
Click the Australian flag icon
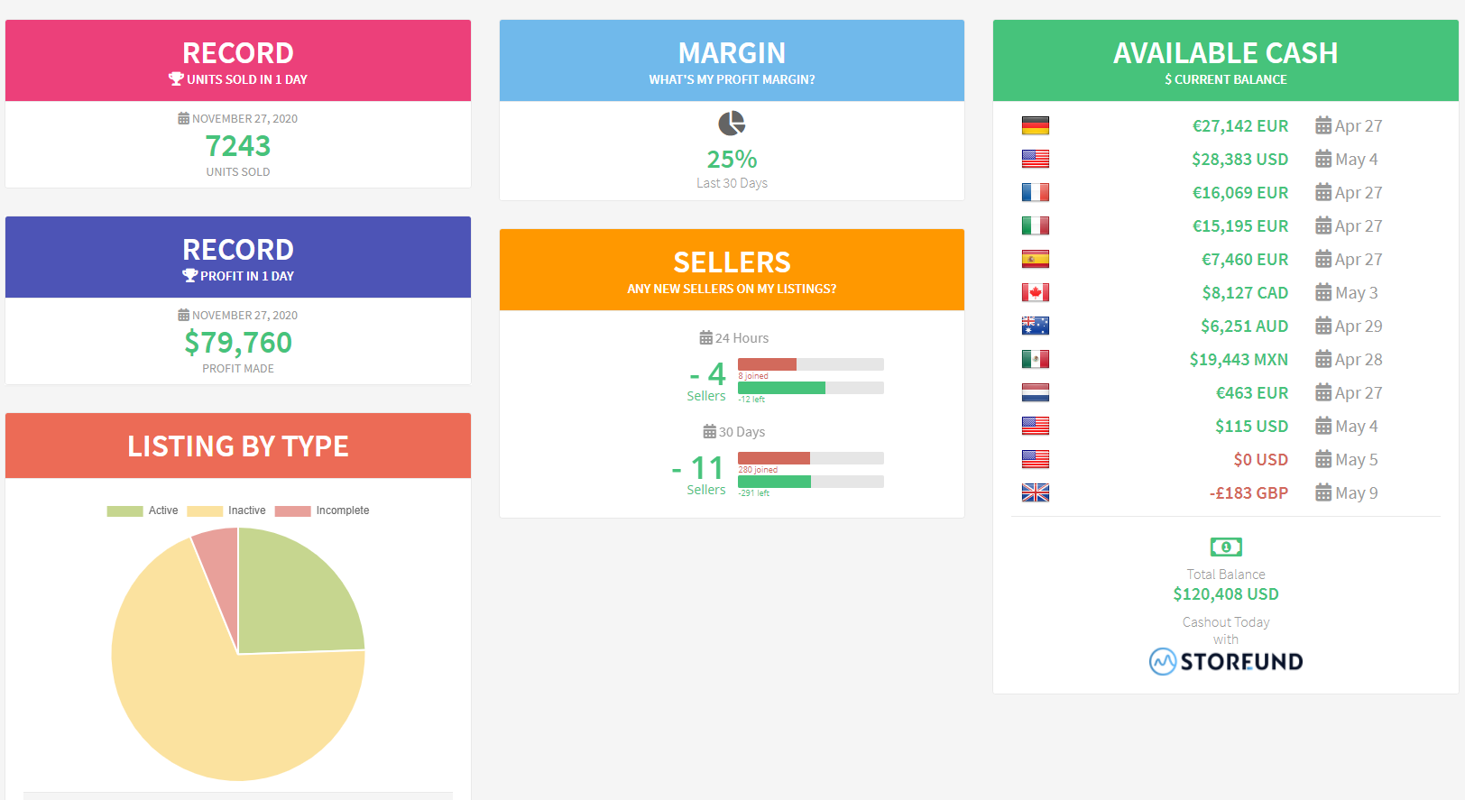(1036, 326)
